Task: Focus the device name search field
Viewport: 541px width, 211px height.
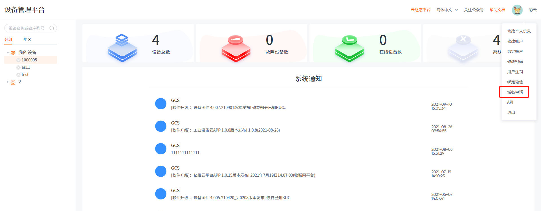Action: [27, 28]
